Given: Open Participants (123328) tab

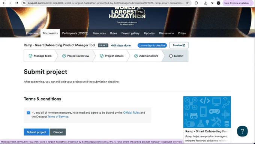Looking at the screenshot, I should point(75,33).
